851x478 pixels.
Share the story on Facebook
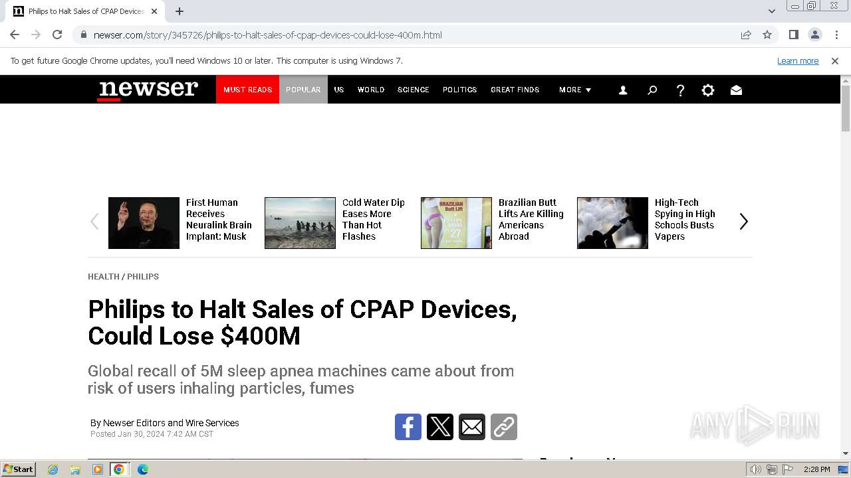[408, 427]
